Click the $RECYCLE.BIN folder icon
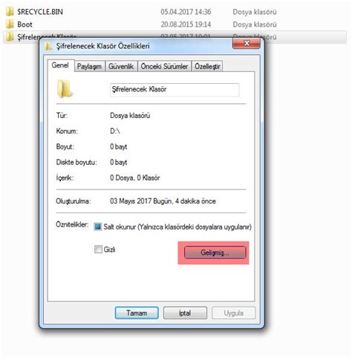This screenshot has width=352, height=358. tap(10, 12)
